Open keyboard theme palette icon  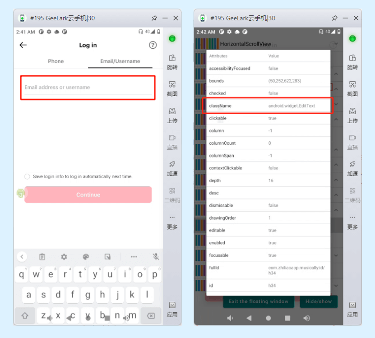point(86,257)
